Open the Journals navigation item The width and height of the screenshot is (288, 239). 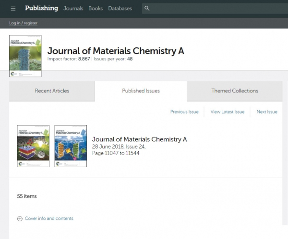(x=73, y=9)
